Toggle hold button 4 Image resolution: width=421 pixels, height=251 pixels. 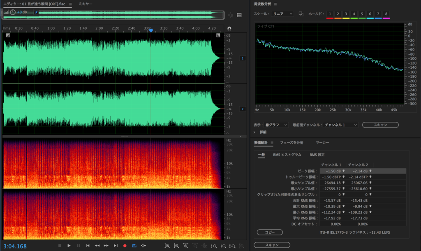point(354,14)
